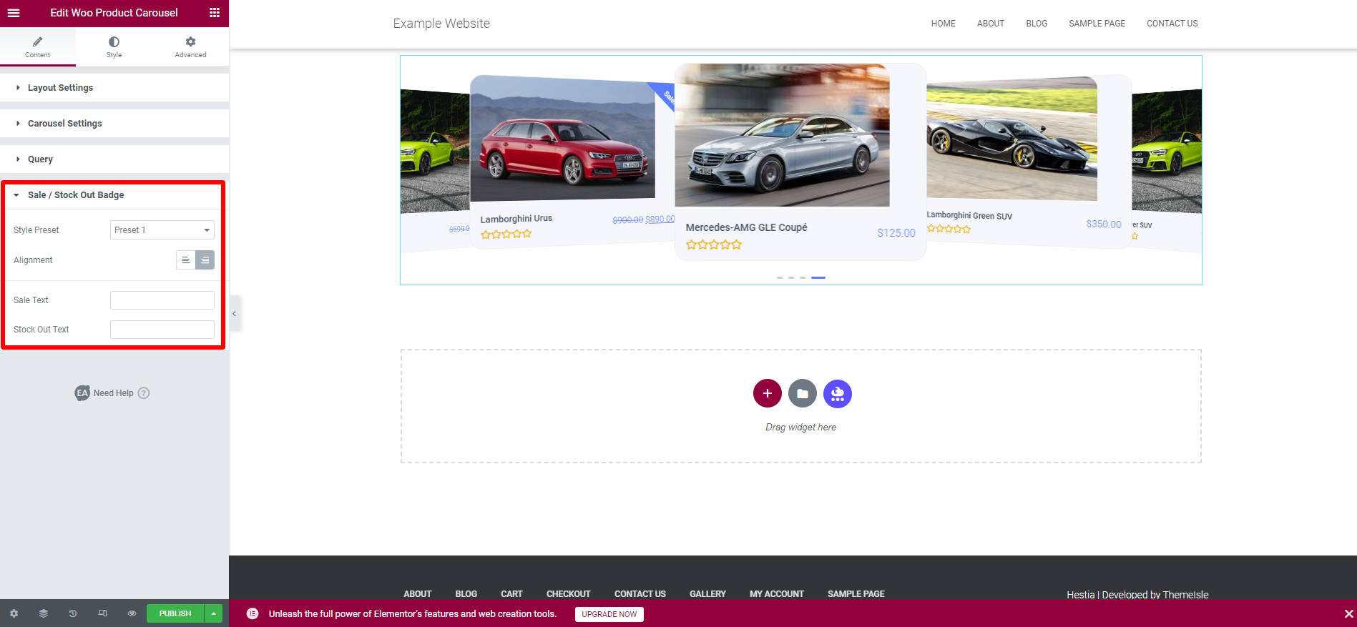Open the Elementor hamburger menu
The height and width of the screenshot is (627, 1357).
(x=14, y=13)
